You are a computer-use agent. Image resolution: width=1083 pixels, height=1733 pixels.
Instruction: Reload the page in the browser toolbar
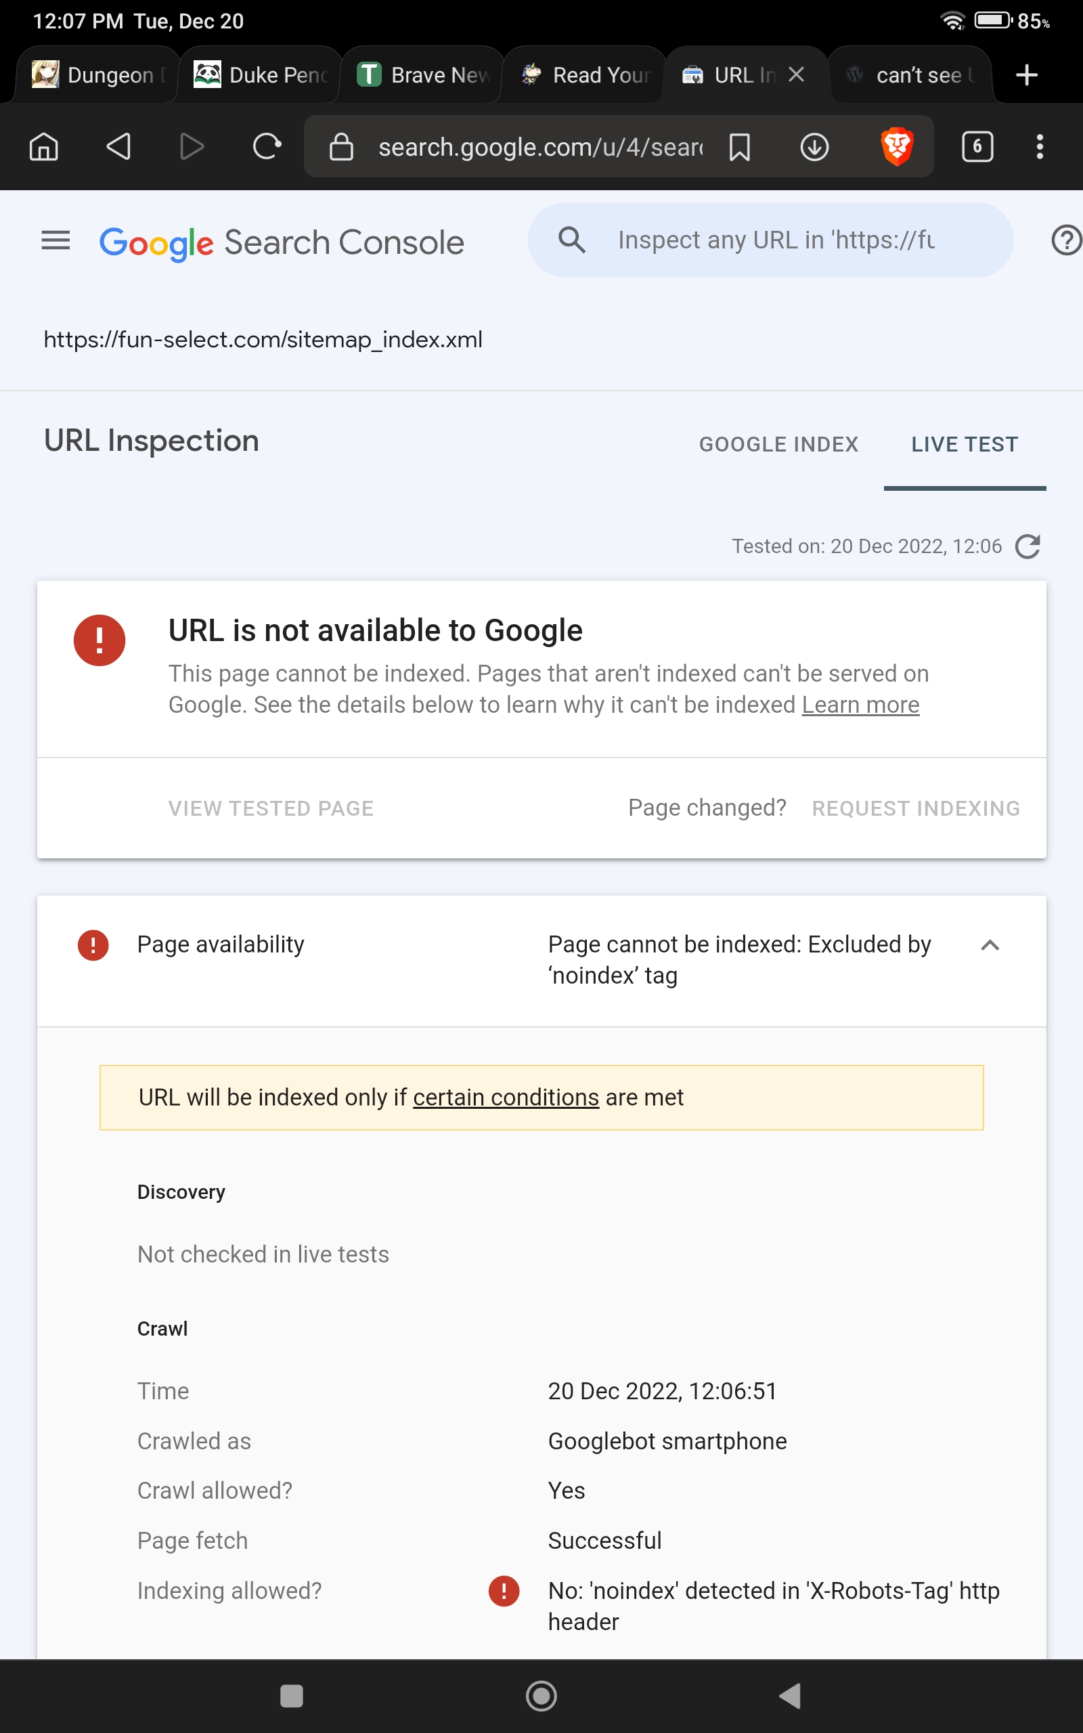pos(267,147)
